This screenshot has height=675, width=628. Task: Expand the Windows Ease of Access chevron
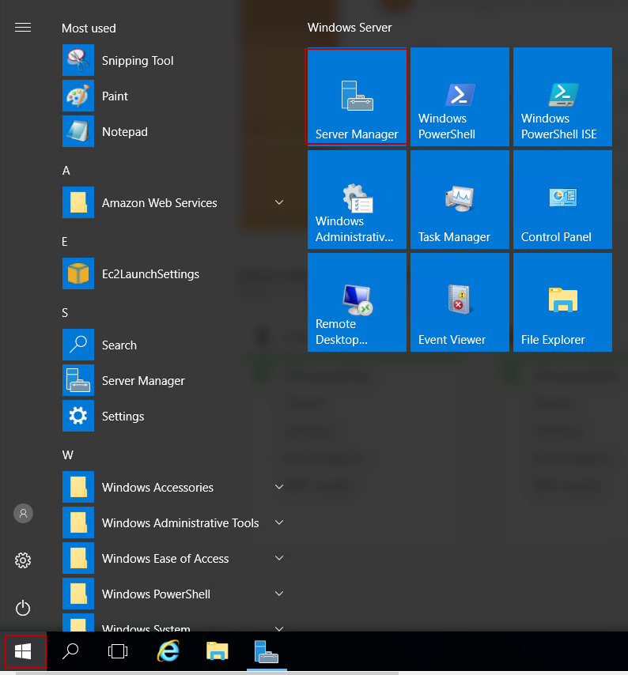[279, 558]
